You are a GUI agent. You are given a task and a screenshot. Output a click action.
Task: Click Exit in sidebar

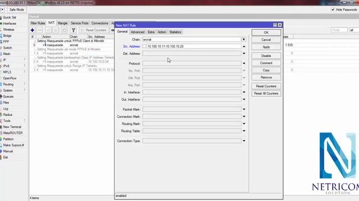(x=5, y=157)
